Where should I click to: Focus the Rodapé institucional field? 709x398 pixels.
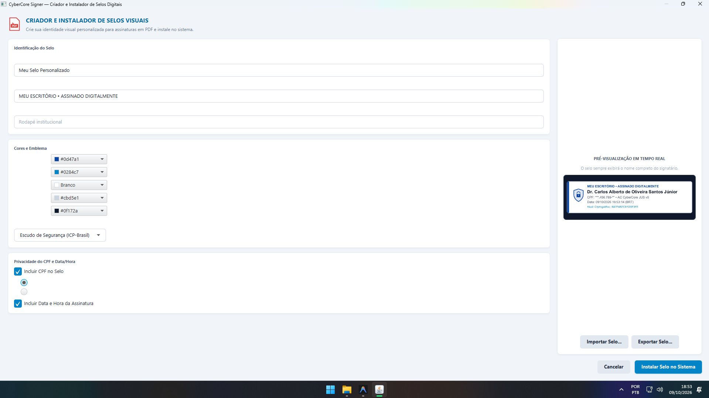point(279,122)
